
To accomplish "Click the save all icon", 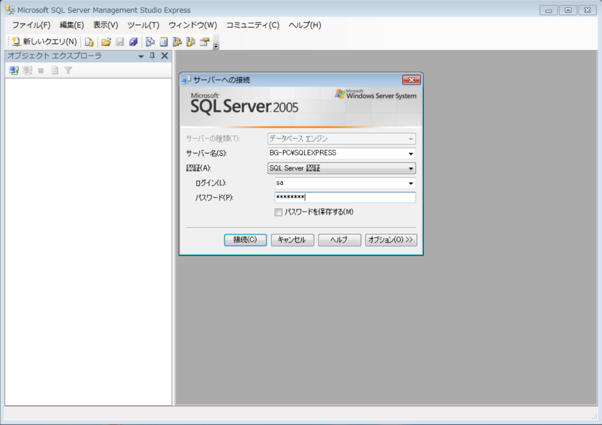I will pos(133,42).
